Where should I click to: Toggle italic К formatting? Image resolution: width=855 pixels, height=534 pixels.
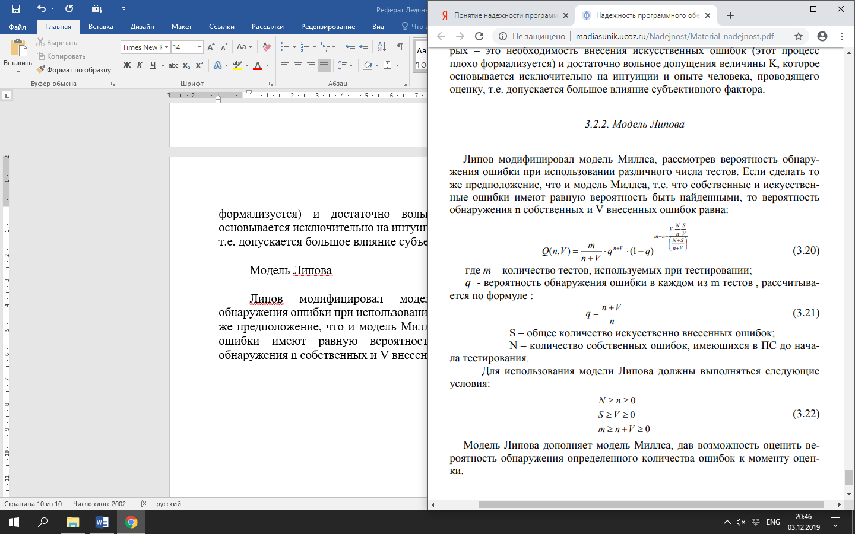tap(140, 65)
